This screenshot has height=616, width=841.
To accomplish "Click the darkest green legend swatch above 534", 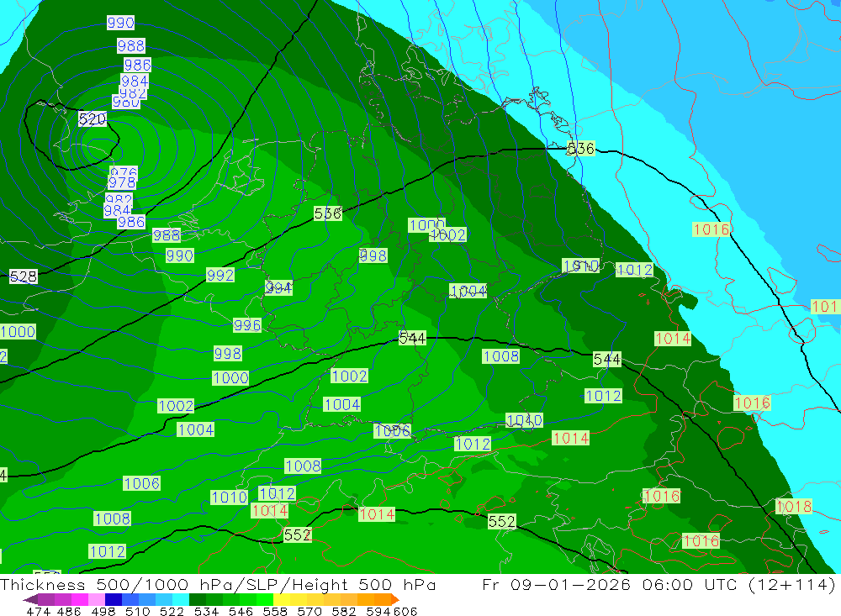I will tap(197, 599).
